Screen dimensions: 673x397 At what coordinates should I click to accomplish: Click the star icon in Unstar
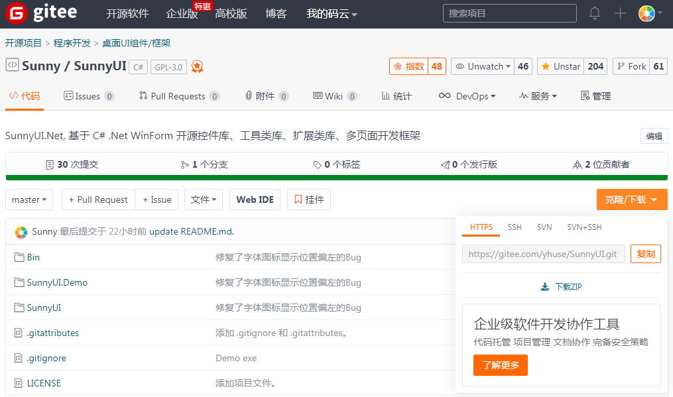coord(546,66)
